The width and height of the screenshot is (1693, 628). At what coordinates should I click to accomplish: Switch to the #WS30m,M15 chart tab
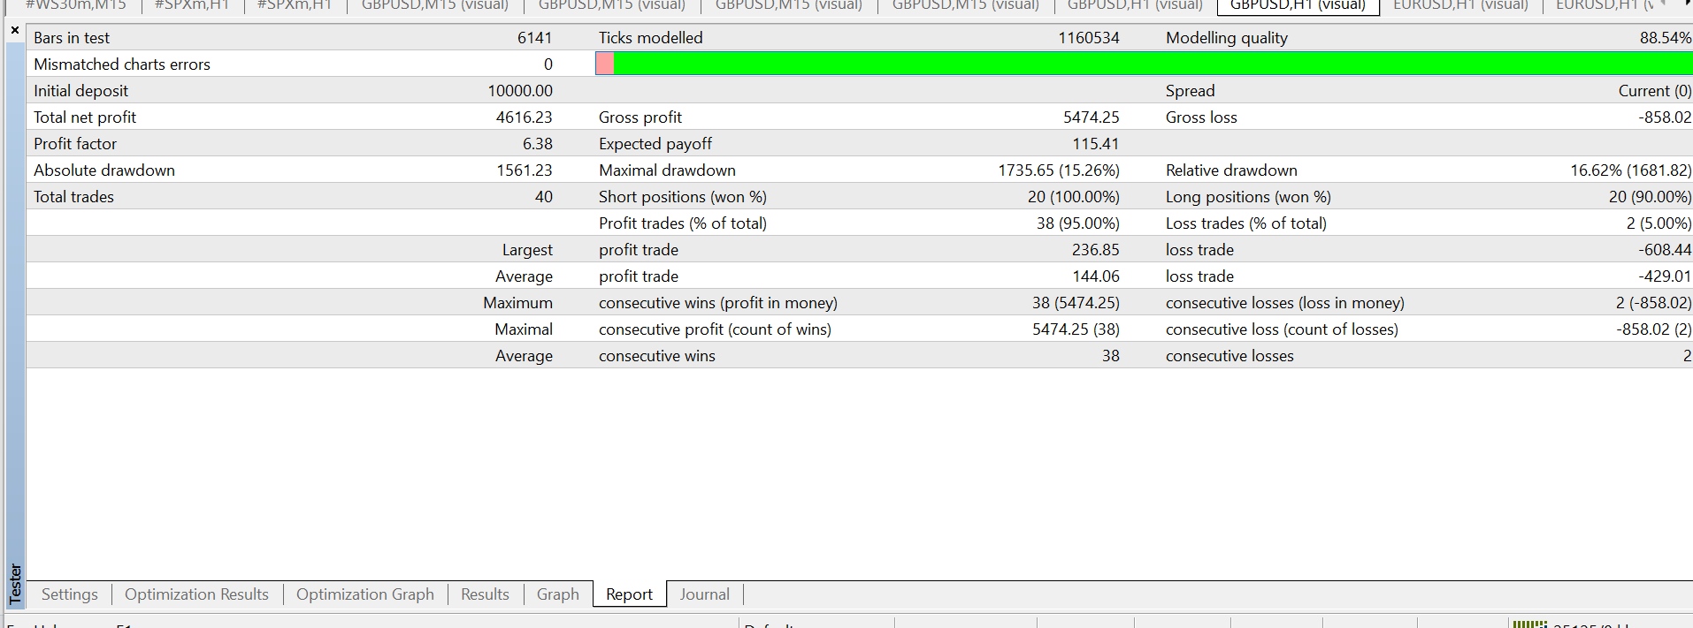(76, 5)
